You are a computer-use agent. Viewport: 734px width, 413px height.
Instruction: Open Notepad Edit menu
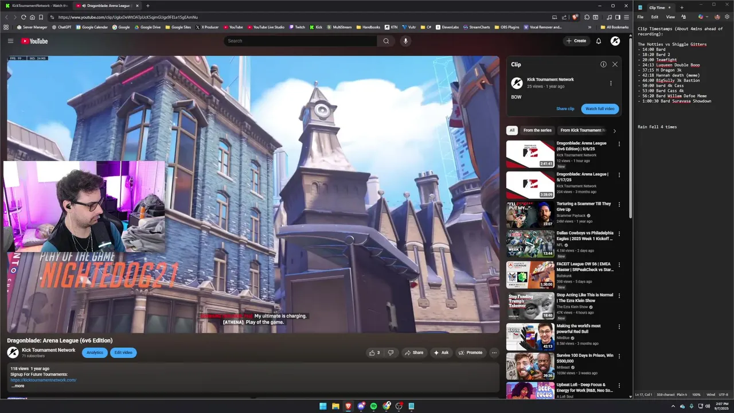click(x=654, y=17)
